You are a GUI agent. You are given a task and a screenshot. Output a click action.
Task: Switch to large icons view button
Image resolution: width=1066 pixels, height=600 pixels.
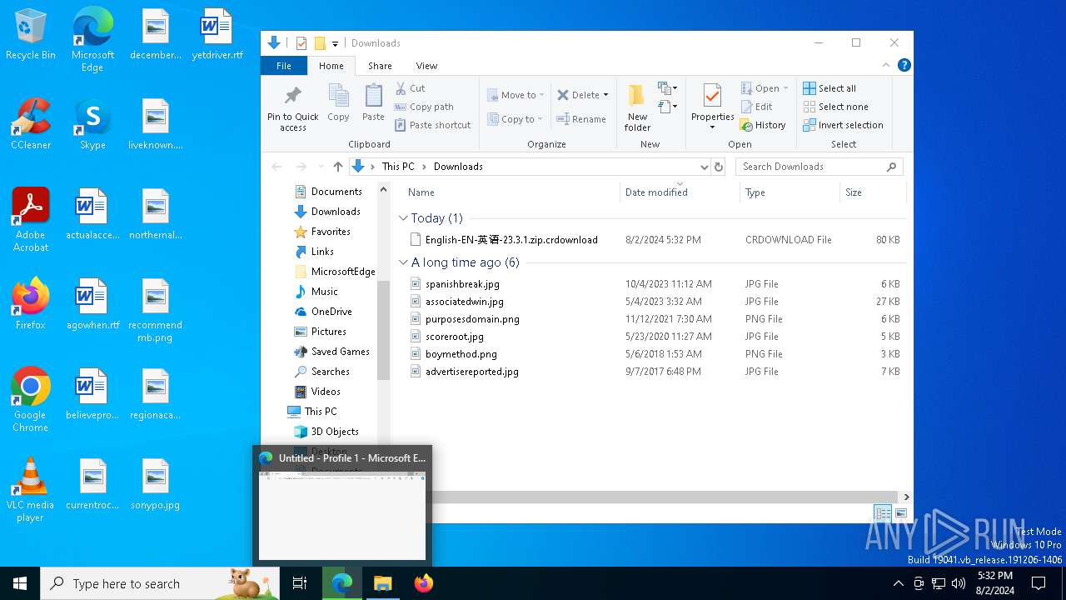900,513
